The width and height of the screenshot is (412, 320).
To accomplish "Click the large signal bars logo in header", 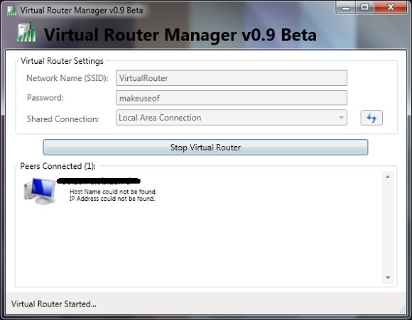I will pos(26,33).
